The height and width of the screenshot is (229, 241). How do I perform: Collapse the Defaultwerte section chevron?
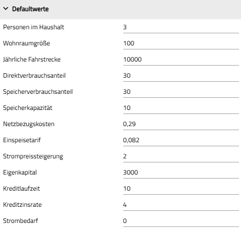pos(6,9)
